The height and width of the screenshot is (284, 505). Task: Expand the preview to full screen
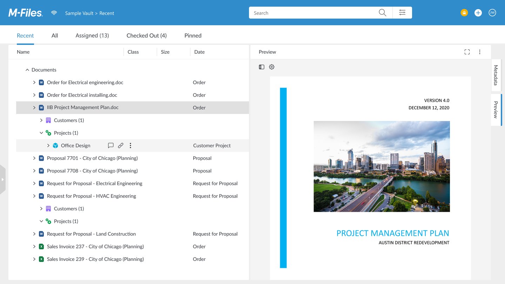pyautogui.click(x=467, y=52)
